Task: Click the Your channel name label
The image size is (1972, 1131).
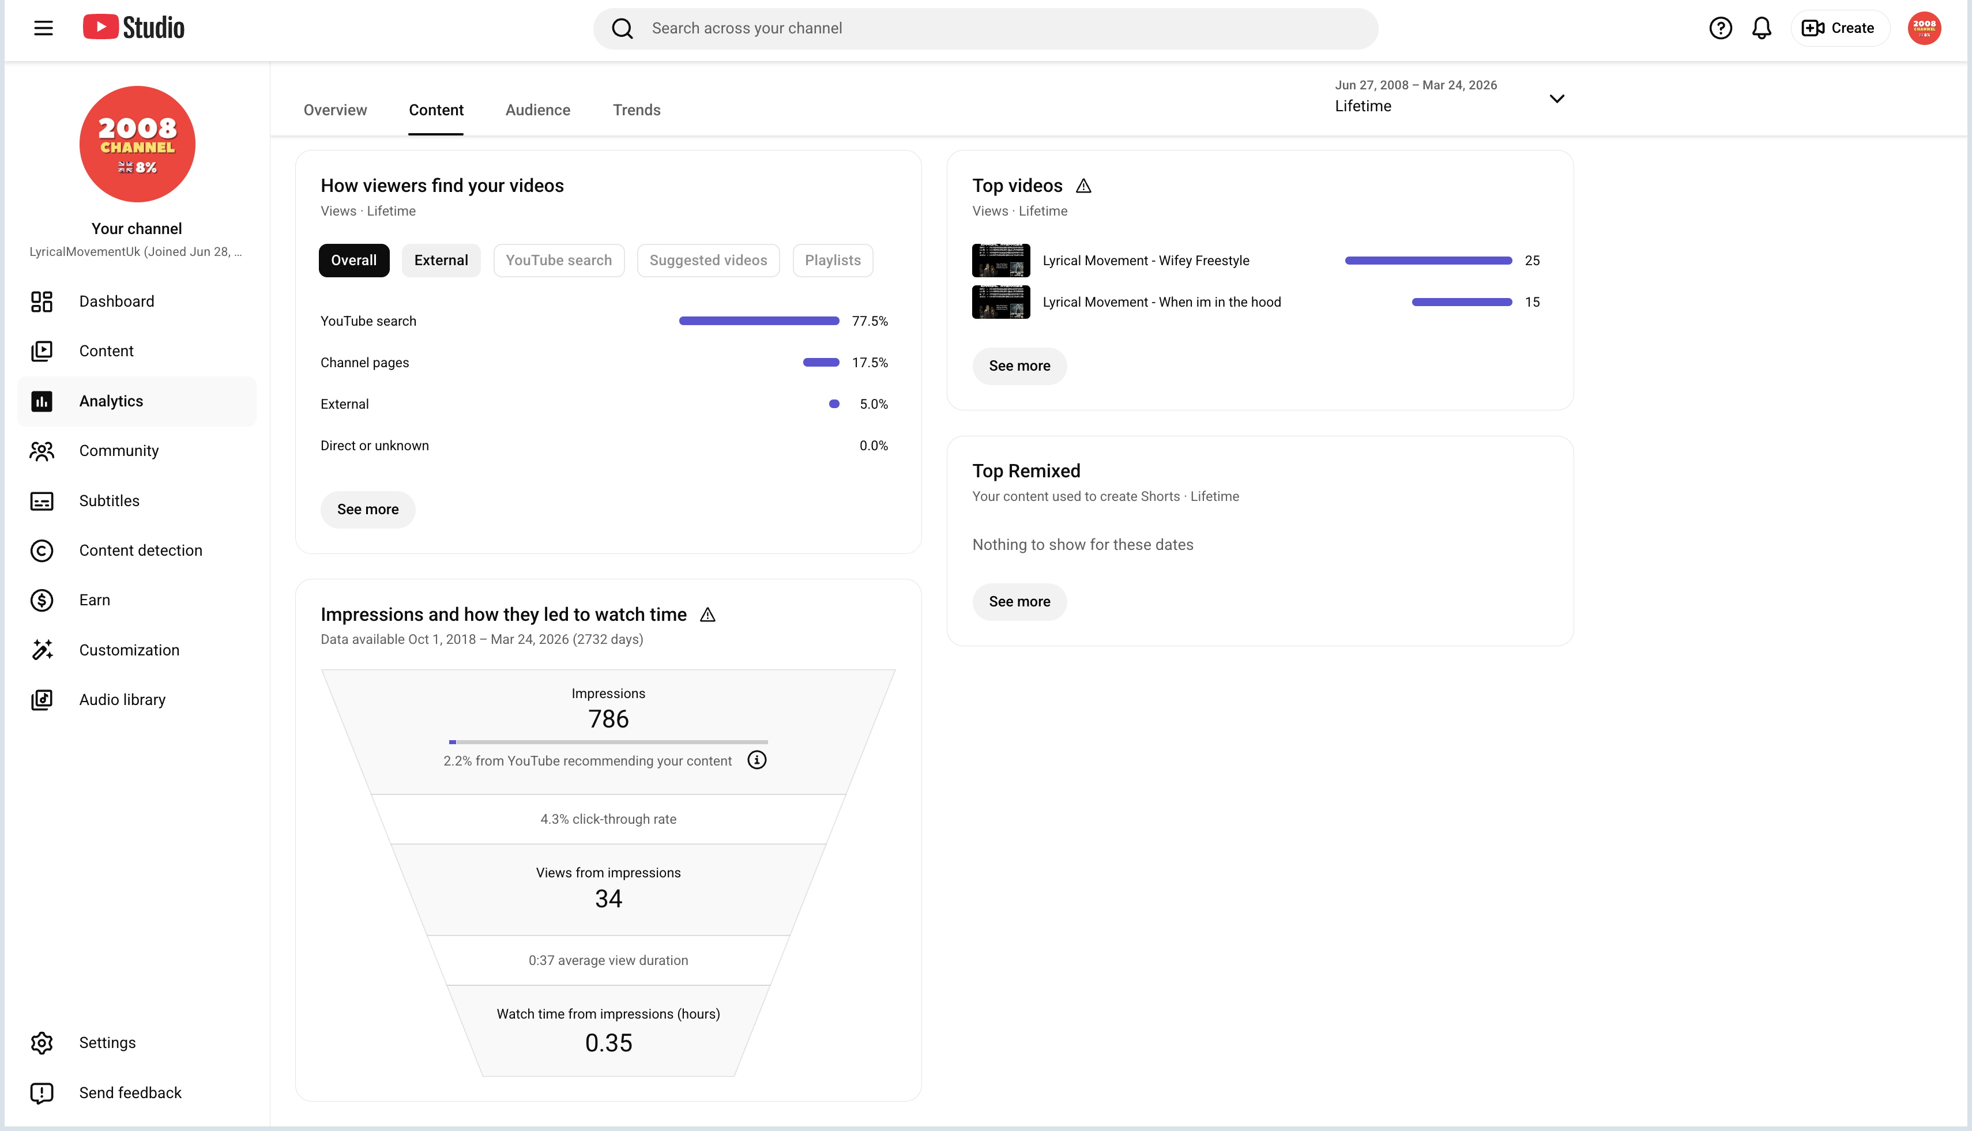Action: coord(137,229)
